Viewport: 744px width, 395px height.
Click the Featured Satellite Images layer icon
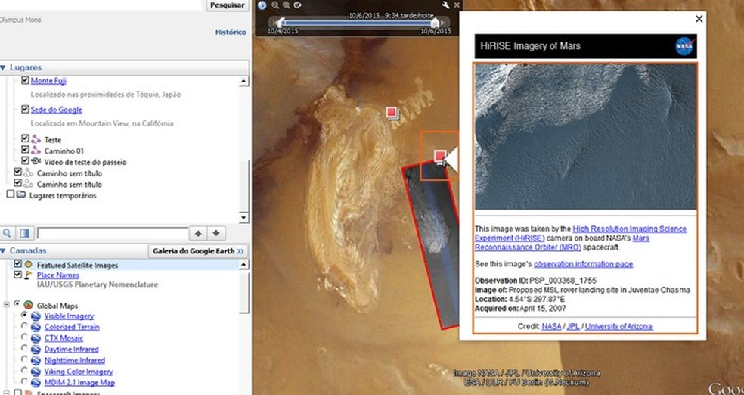click(x=29, y=264)
